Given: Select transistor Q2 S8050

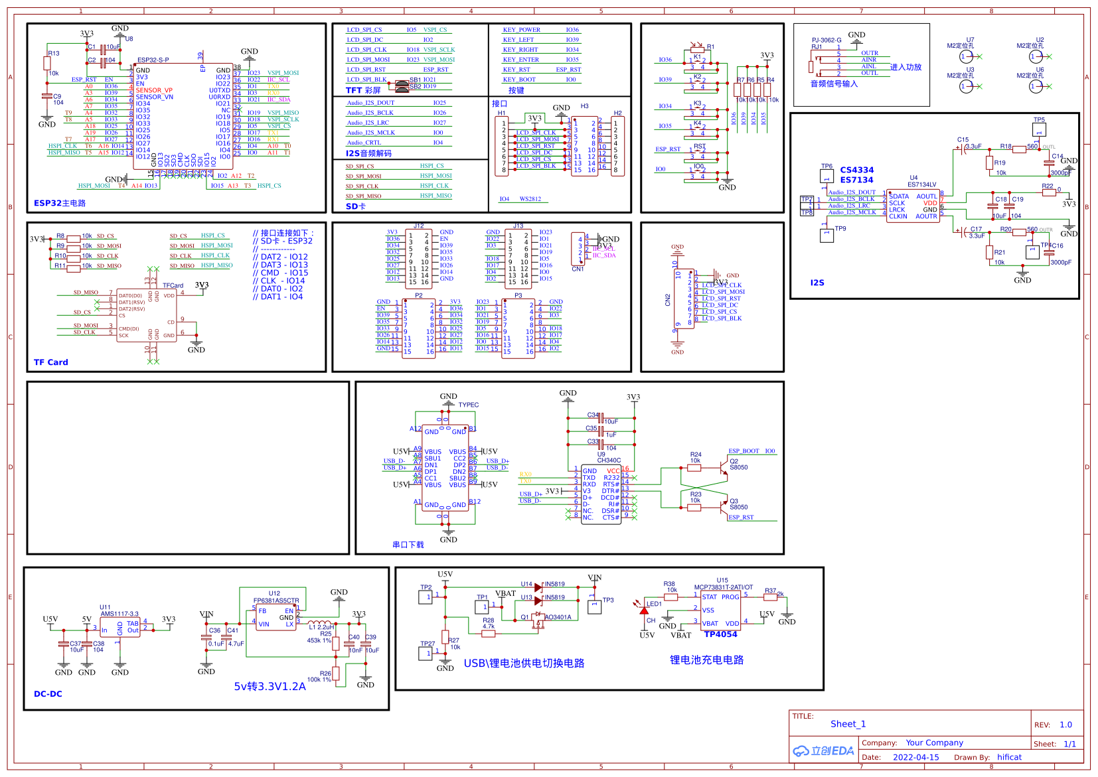Looking at the screenshot, I should [723, 469].
